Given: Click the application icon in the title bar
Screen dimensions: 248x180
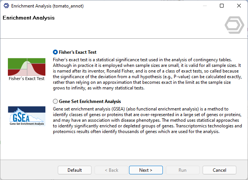Looking at the screenshot, I should (x=6, y=6).
